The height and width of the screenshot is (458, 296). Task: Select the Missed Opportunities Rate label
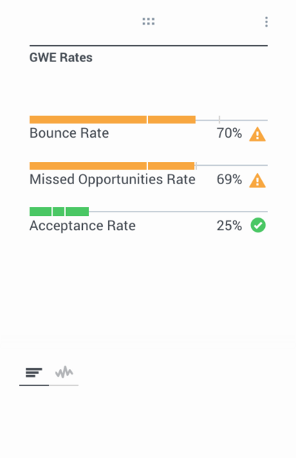112,179
